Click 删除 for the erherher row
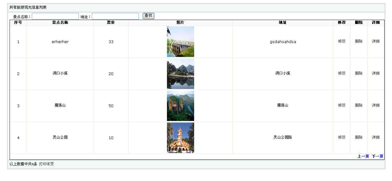The image size is (392, 181). pyautogui.click(x=359, y=41)
